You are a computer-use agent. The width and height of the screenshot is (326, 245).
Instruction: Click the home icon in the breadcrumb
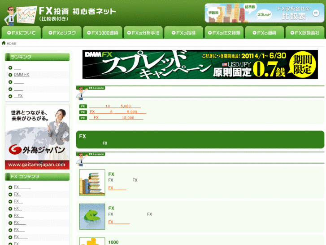click(4, 43)
